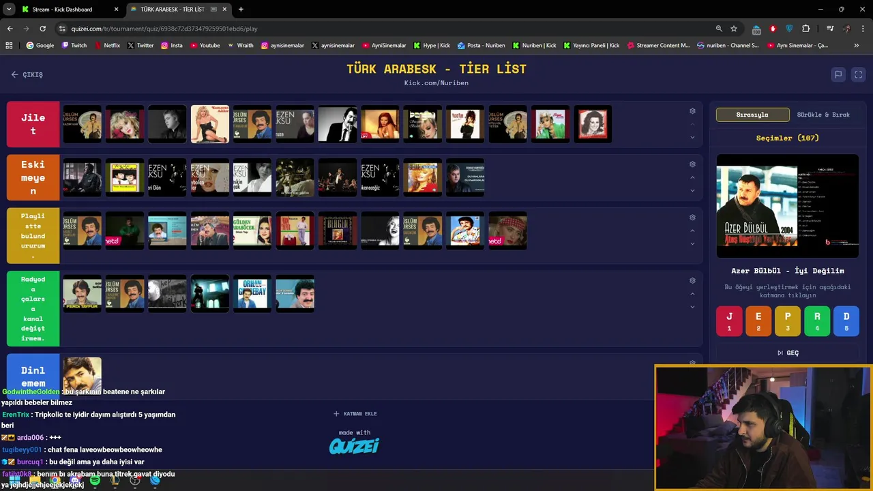Click the browser back arrow

click(x=10, y=29)
